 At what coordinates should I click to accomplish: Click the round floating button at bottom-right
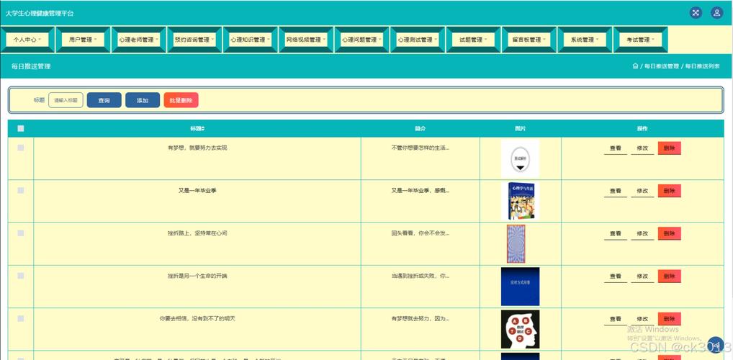click(x=715, y=345)
